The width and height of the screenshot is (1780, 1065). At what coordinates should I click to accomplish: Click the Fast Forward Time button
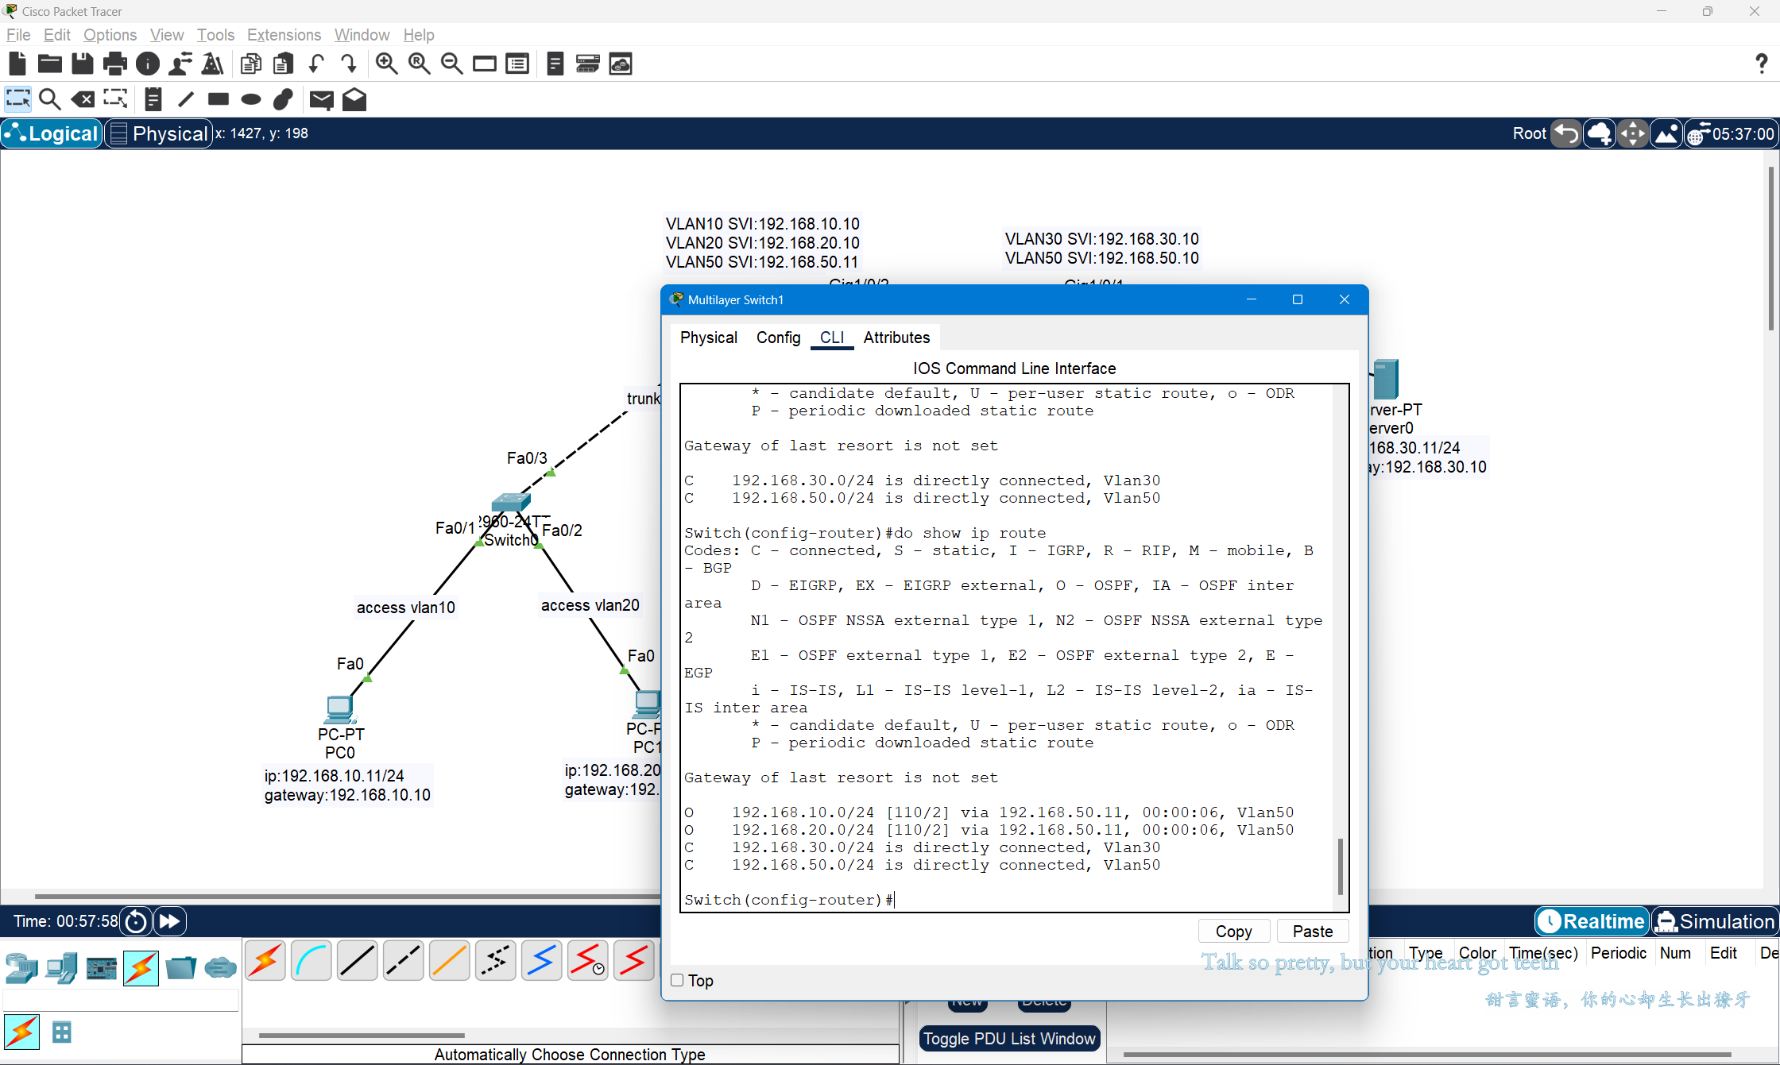[169, 921]
